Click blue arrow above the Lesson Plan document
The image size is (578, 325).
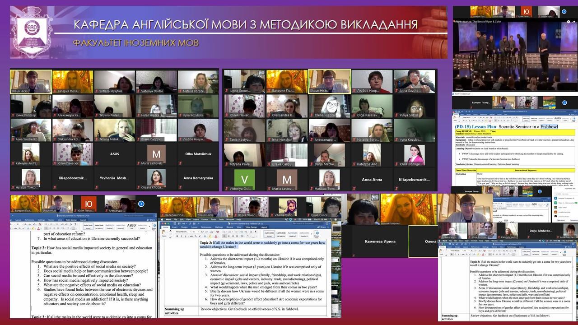click(x=564, y=102)
